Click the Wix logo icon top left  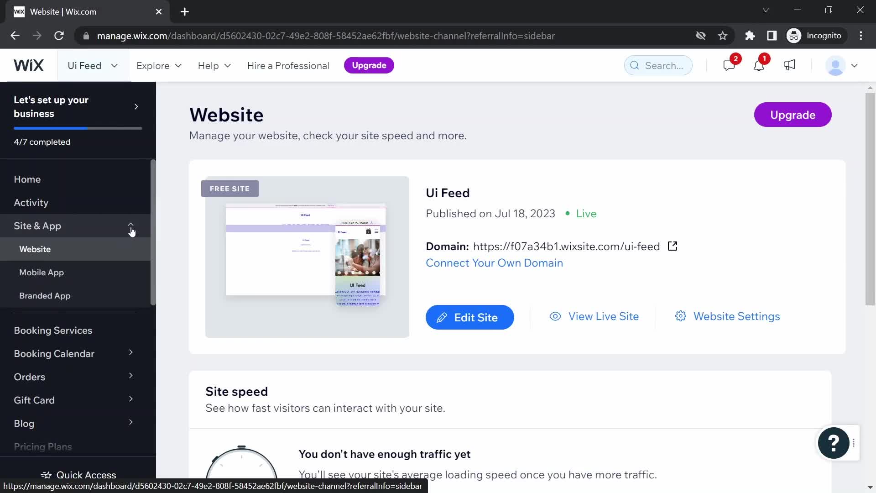tap(29, 65)
